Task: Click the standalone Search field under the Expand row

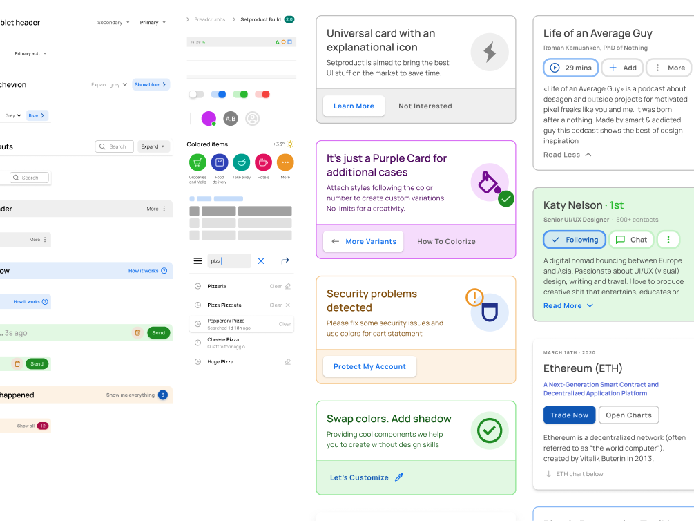Action: 29,178
